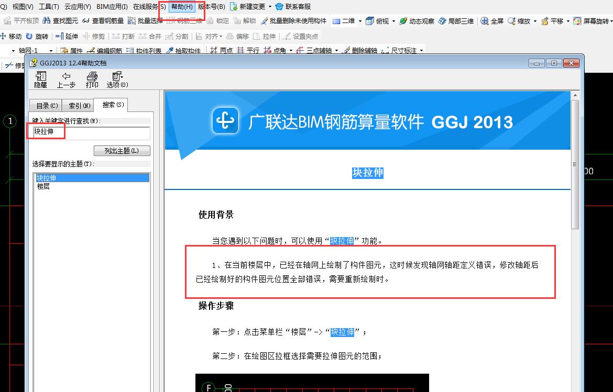Open the 在线服务(S) menu

[149, 7]
